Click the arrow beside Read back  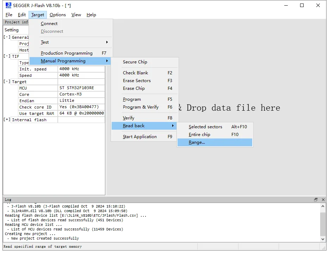point(173,126)
